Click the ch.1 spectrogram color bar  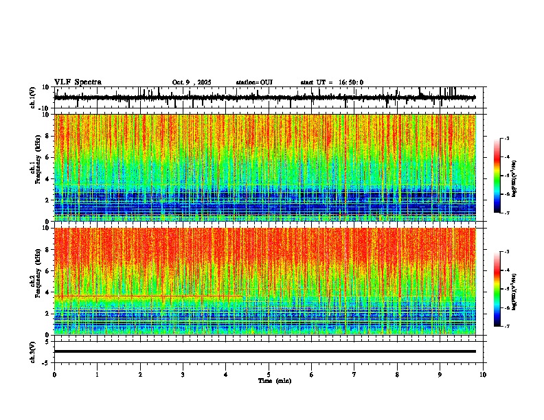pyautogui.click(x=497, y=176)
